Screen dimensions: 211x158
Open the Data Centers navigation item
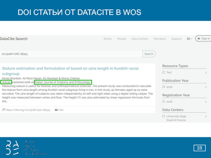point(140,39)
